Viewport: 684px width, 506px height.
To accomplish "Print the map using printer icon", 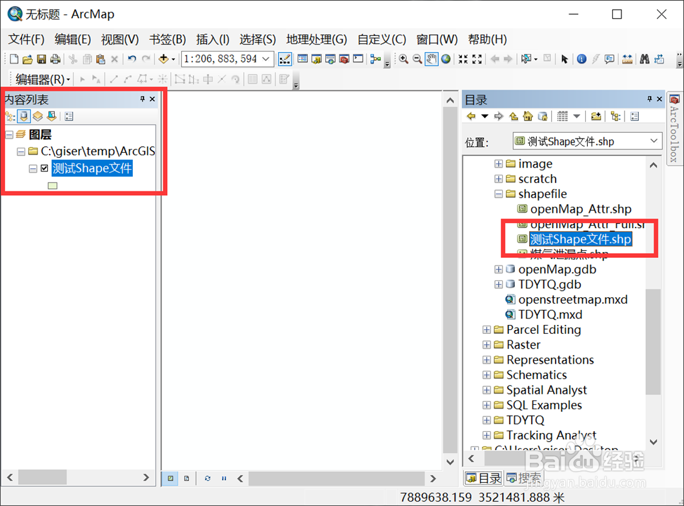I will [x=55, y=59].
